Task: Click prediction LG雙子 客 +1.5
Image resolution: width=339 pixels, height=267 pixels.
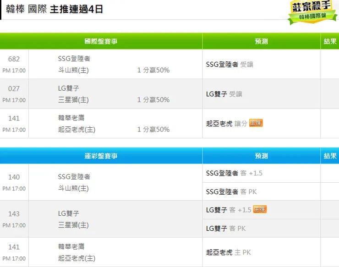Action: (229, 210)
